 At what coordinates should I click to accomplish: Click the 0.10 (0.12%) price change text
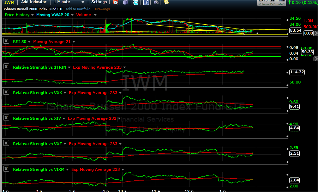(304, 2)
